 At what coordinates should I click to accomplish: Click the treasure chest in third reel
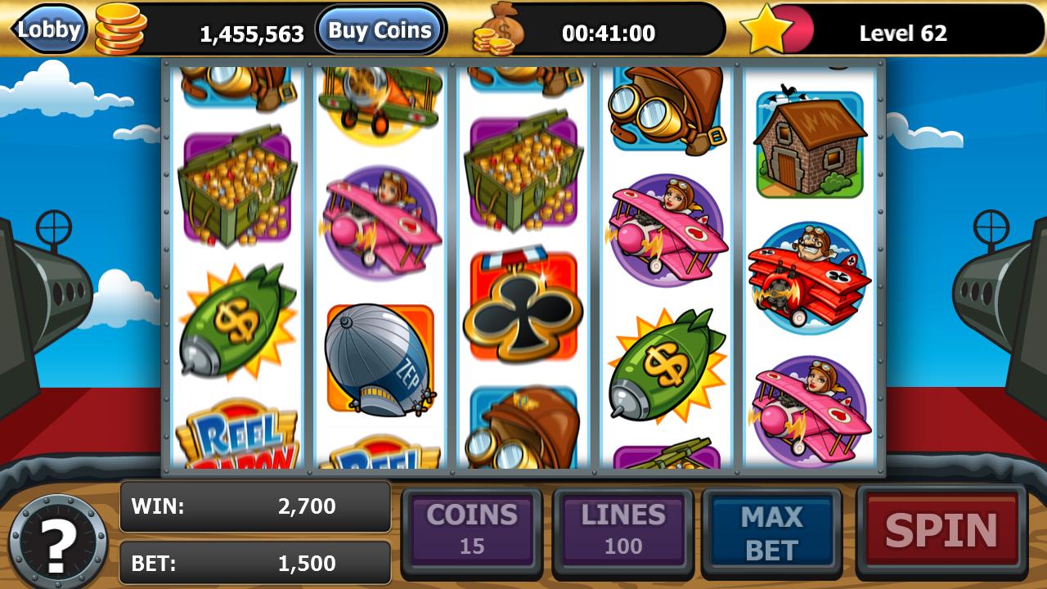523,174
